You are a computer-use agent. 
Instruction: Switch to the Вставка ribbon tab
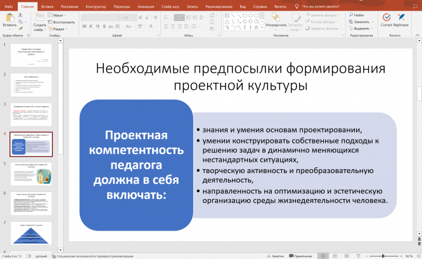[47, 6]
